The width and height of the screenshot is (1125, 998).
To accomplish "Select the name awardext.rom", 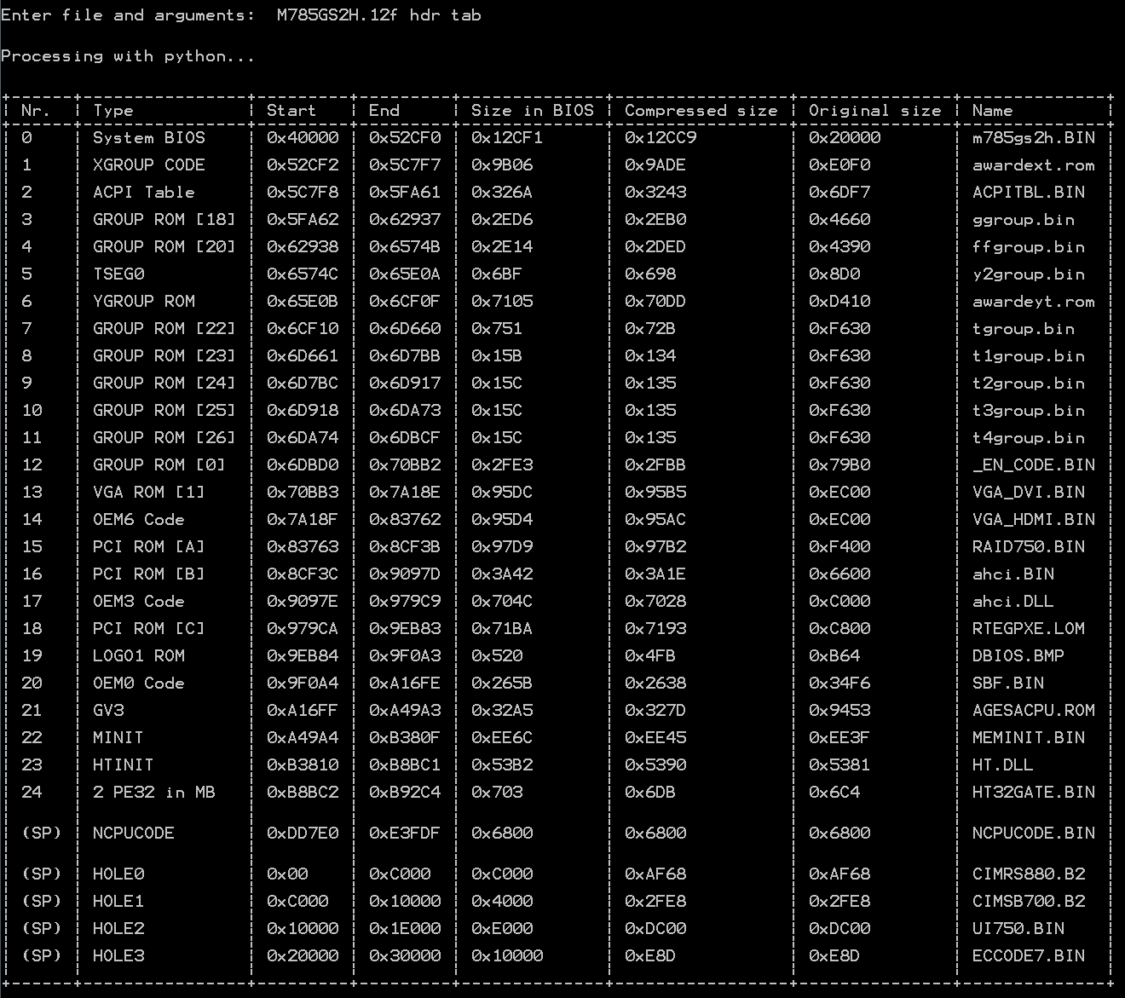I will point(1033,164).
